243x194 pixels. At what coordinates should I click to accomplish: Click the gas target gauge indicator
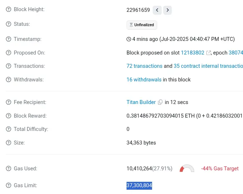187,169
